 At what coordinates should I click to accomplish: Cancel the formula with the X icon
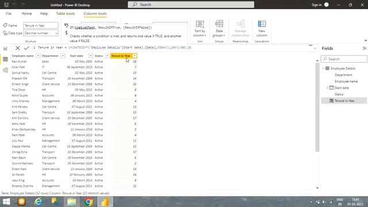(18, 48)
